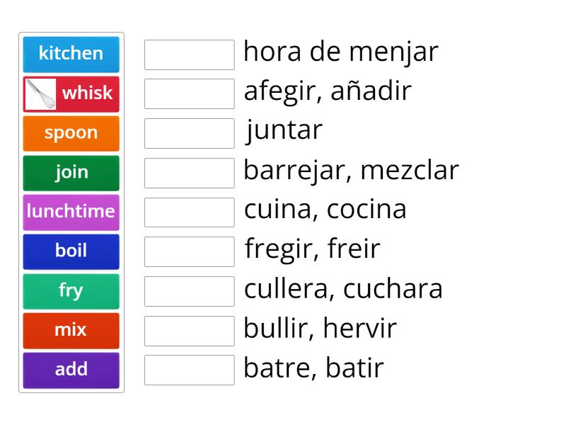Click the answer box beside 'juntar'
Viewport: 566px width, 425px height.
pos(188,133)
